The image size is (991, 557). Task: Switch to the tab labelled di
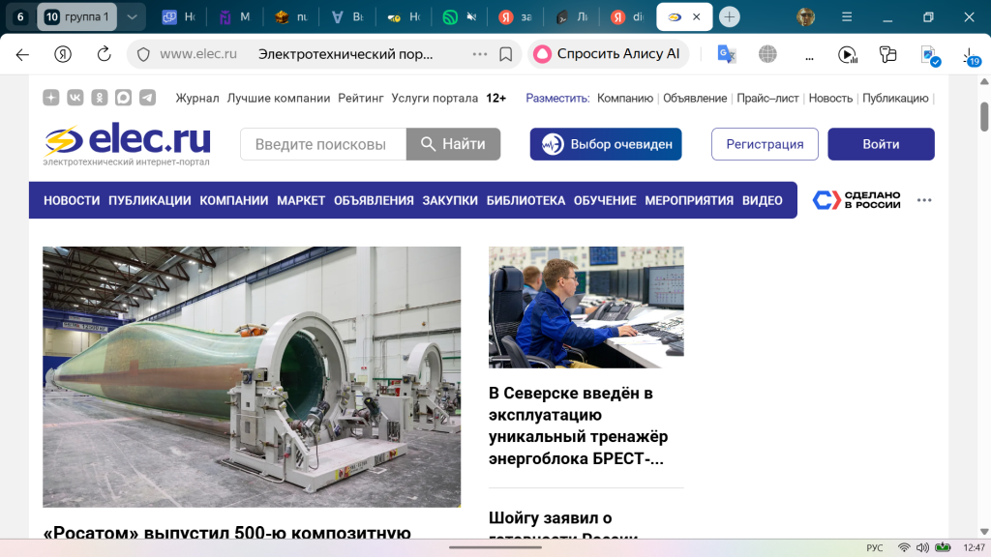[x=627, y=17]
